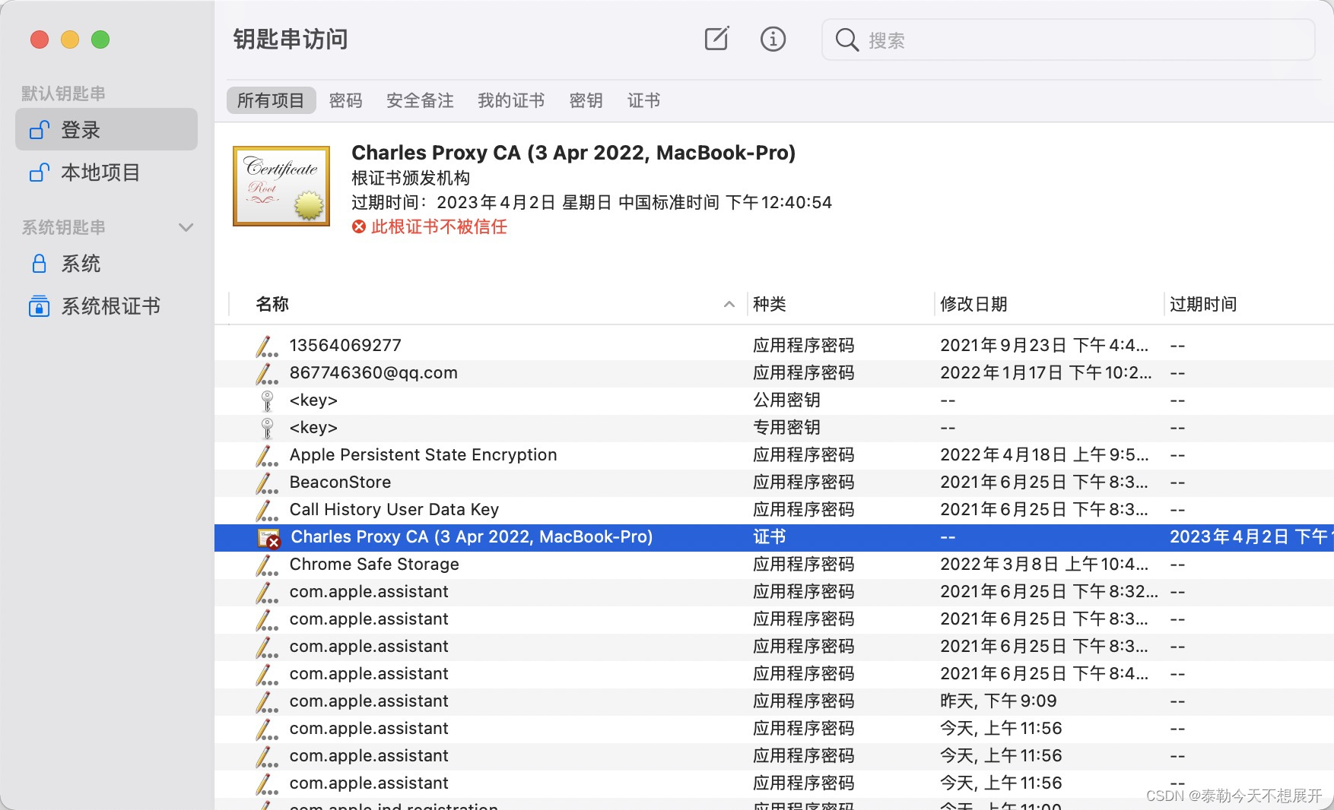Click pencil icon of 13564069277 row

tap(266, 346)
